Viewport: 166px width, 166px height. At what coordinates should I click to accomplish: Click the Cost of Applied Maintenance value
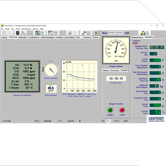pyautogui.click(x=155, y=67)
